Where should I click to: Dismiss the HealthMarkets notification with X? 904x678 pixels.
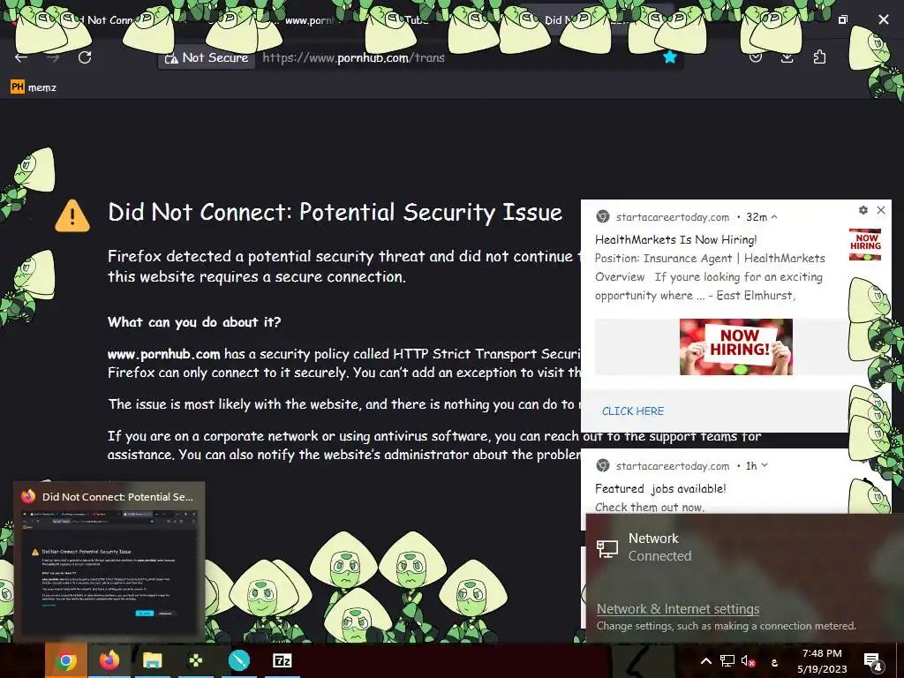[881, 210]
